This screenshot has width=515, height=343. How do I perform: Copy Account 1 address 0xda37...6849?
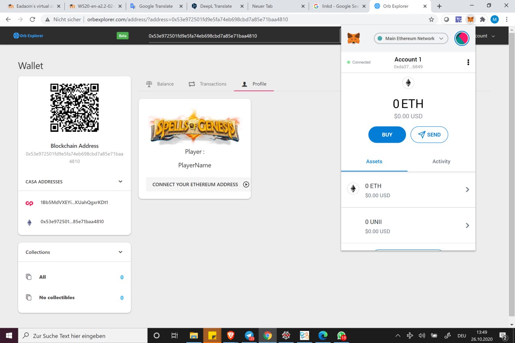pyautogui.click(x=408, y=67)
